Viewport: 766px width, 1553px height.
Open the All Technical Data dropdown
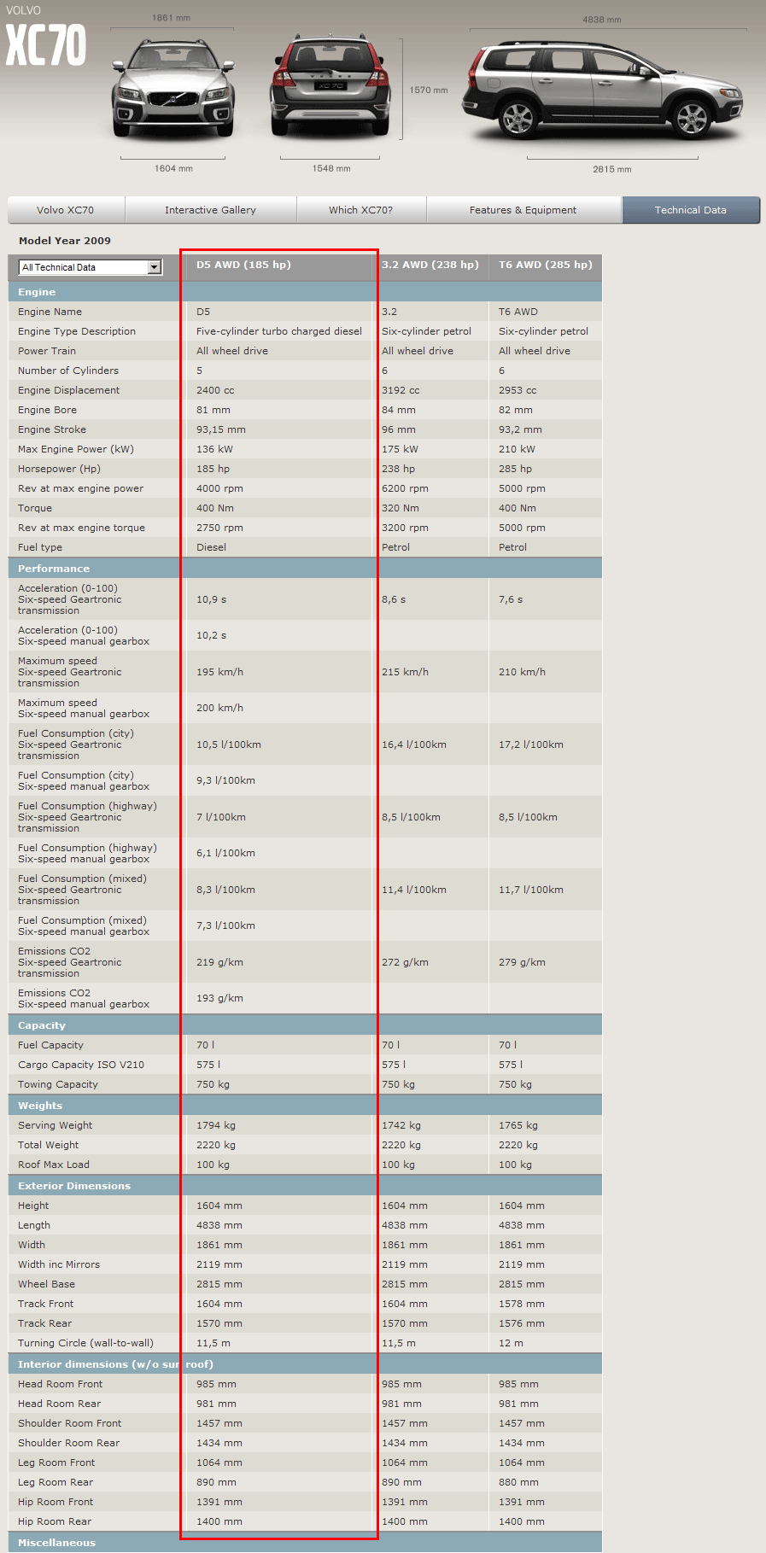coord(90,267)
